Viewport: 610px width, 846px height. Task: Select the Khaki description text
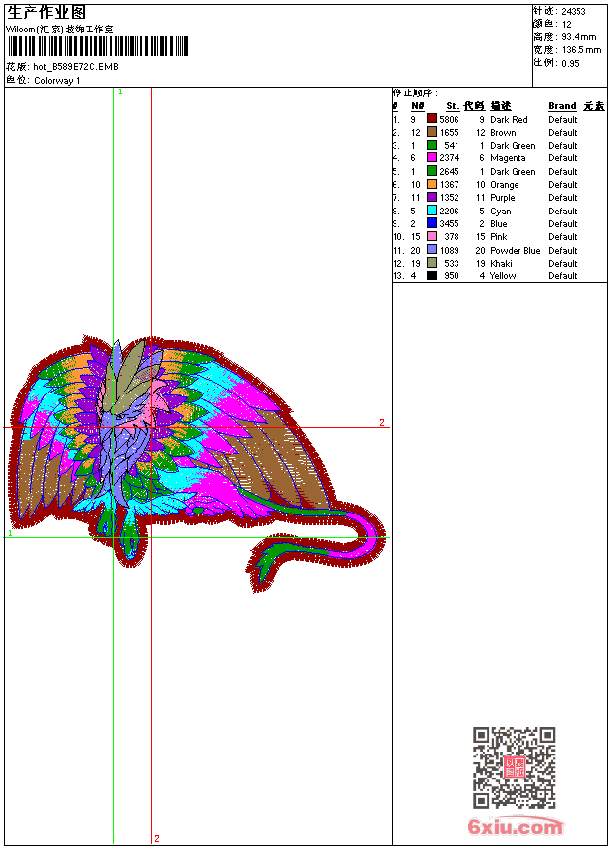pyautogui.click(x=502, y=264)
